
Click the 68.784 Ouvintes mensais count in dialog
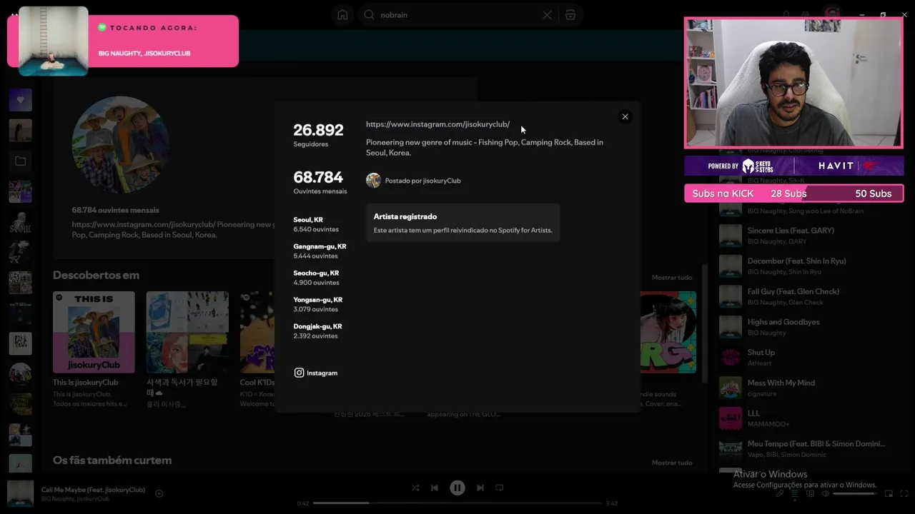click(320, 181)
